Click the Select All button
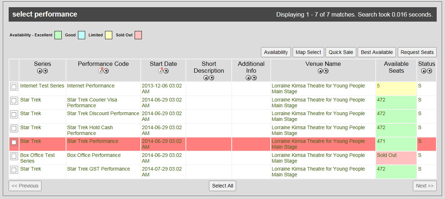 [x=222, y=186]
